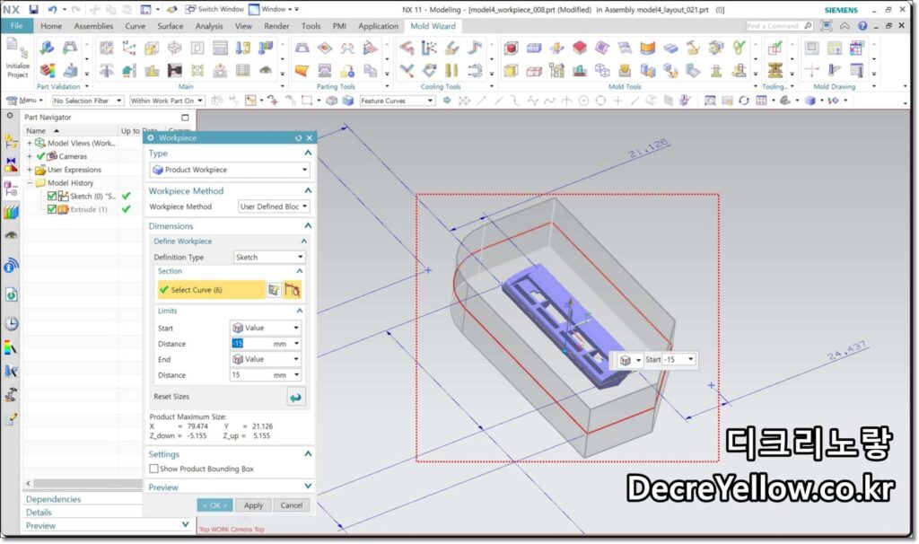This screenshot has height=544, width=919.
Task: Click the Undo arrow icon
Action: tap(53, 9)
